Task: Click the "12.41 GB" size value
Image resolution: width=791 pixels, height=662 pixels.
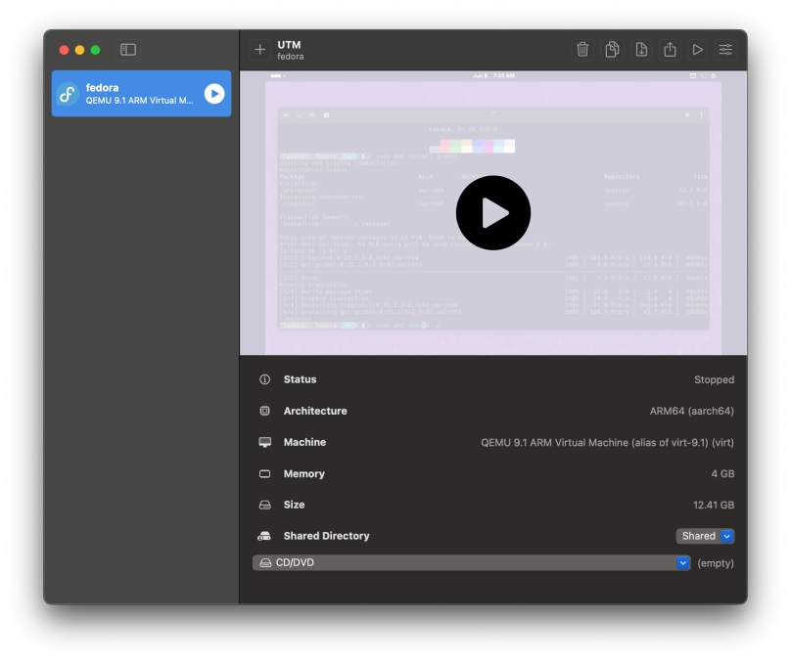Action: 714,505
